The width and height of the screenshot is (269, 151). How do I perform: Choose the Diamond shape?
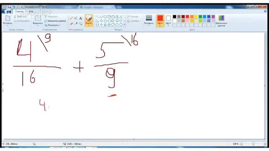tap(101, 21)
